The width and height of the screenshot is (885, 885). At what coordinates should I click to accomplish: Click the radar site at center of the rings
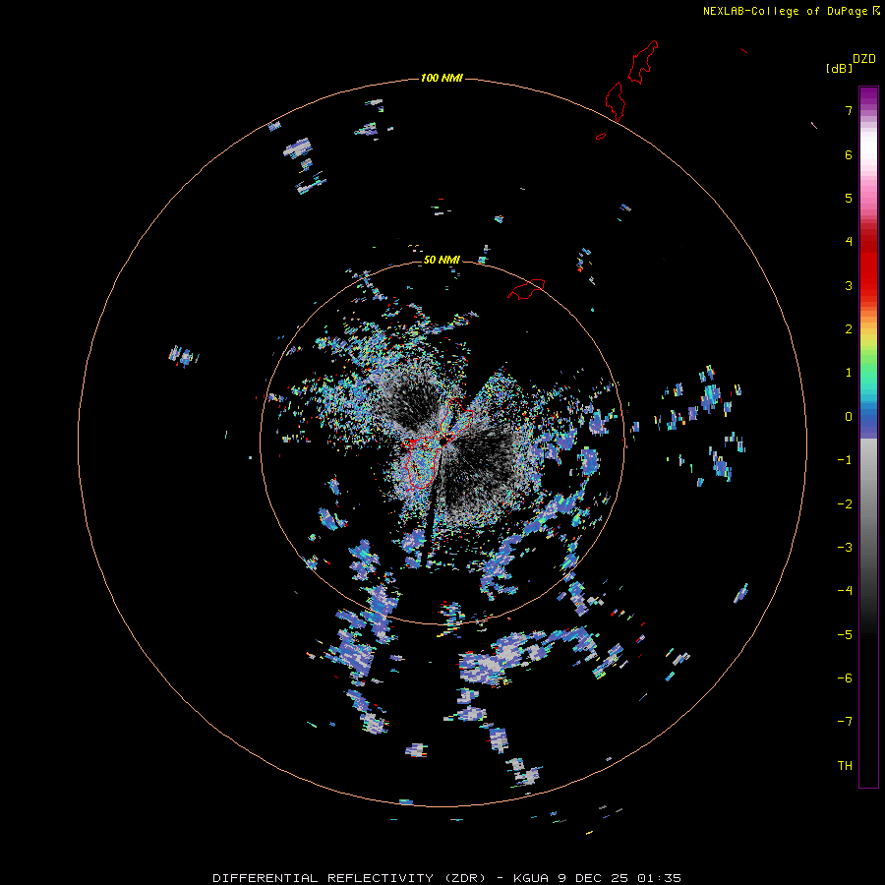tap(443, 440)
